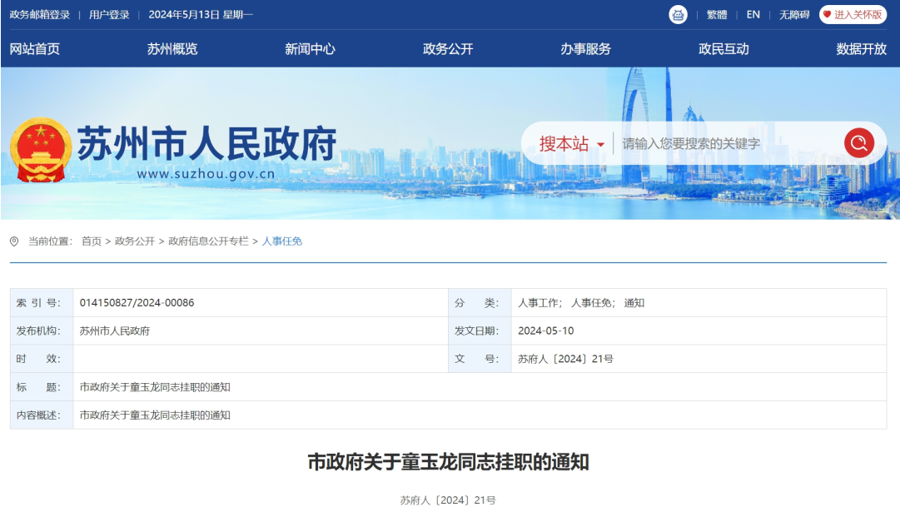Image resolution: width=900 pixels, height=517 pixels.
Task: Open the 办事服务 navigation item
Action: pos(585,49)
